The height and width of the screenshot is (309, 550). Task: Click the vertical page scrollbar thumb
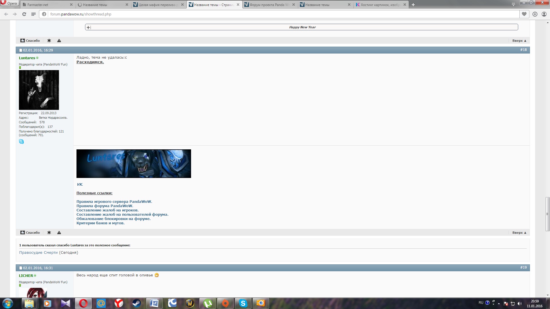coord(547,214)
